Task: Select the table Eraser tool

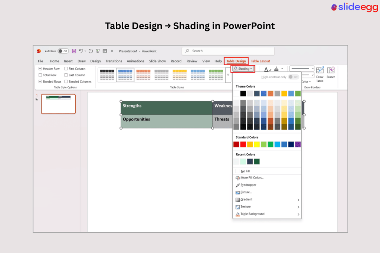Action: [331, 73]
